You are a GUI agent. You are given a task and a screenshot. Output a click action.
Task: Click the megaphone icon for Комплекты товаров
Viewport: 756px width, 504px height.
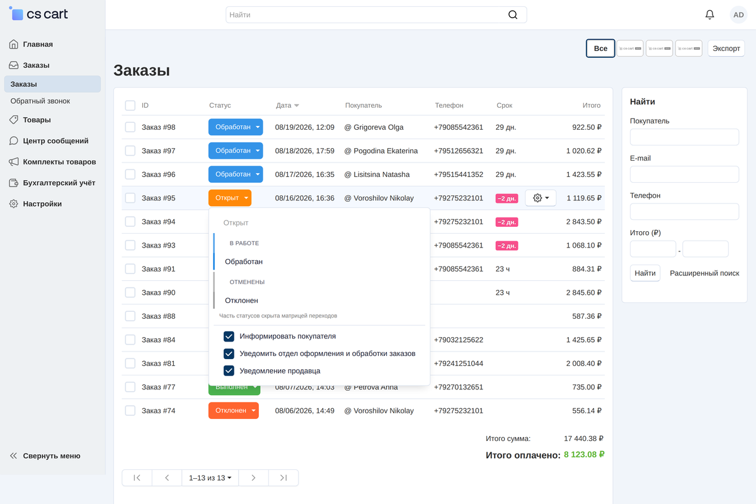tap(14, 162)
